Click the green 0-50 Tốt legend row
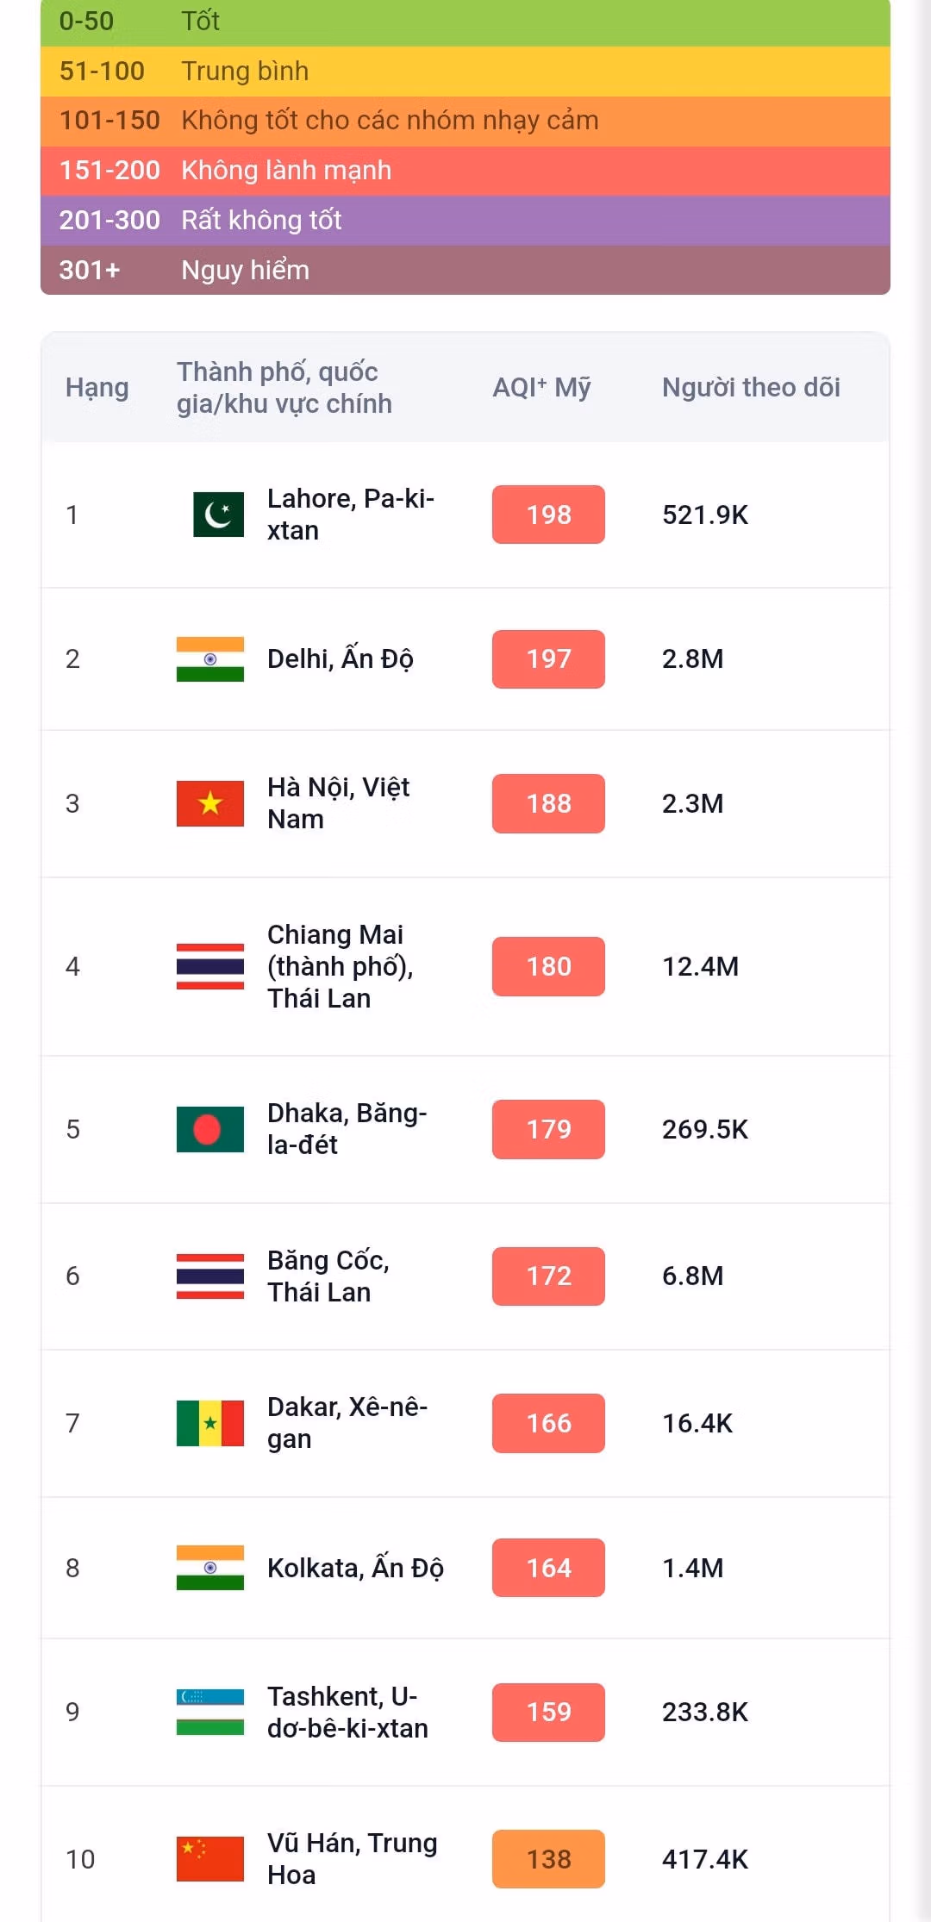Image resolution: width=931 pixels, height=1922 pixels. 465,22
